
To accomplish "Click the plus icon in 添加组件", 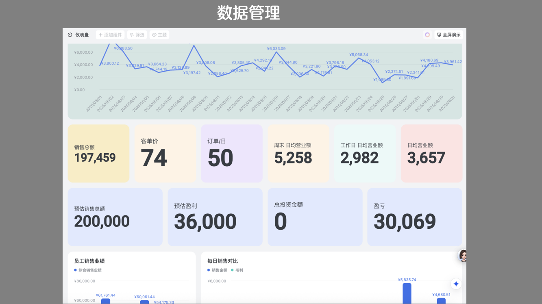I will (x=101, y=35).
